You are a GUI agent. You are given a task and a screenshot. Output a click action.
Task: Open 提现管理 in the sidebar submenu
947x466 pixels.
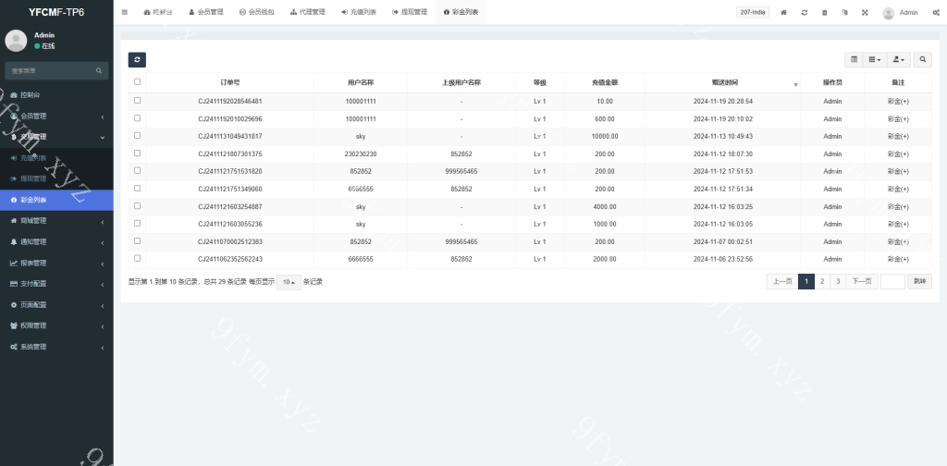point(56,178)
